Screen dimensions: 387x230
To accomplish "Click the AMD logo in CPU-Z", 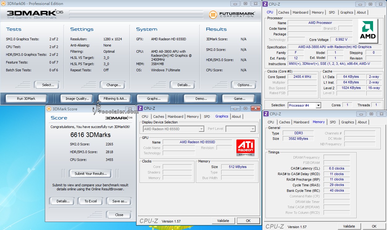I will click(368, 31).
